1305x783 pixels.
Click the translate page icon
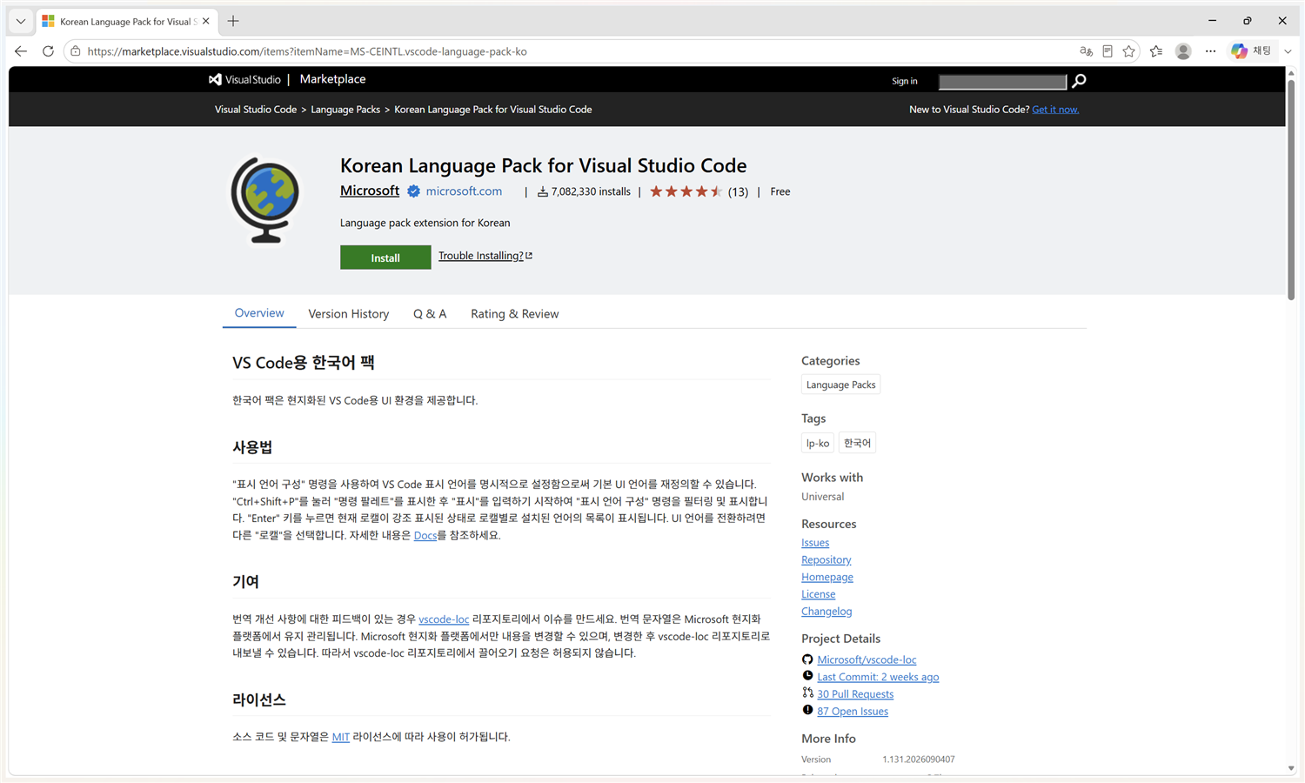(1086, 51)
